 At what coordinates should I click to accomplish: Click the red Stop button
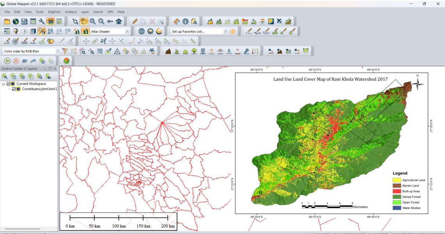[x=16, y=61]
